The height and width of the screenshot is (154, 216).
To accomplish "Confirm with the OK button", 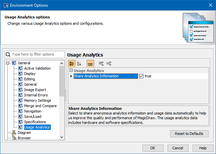I will 152,148.
